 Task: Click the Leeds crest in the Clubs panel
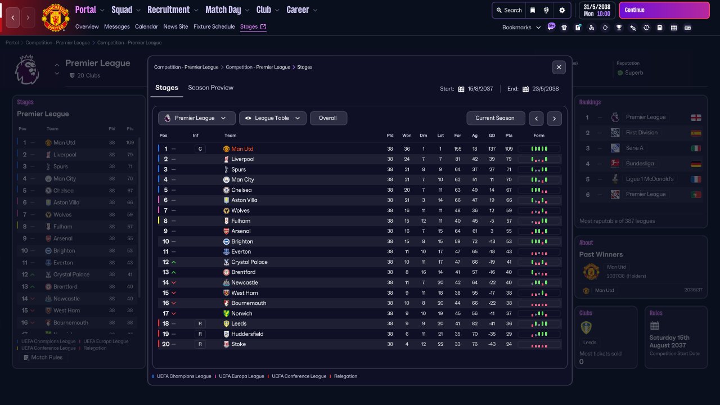click(586, 327)
